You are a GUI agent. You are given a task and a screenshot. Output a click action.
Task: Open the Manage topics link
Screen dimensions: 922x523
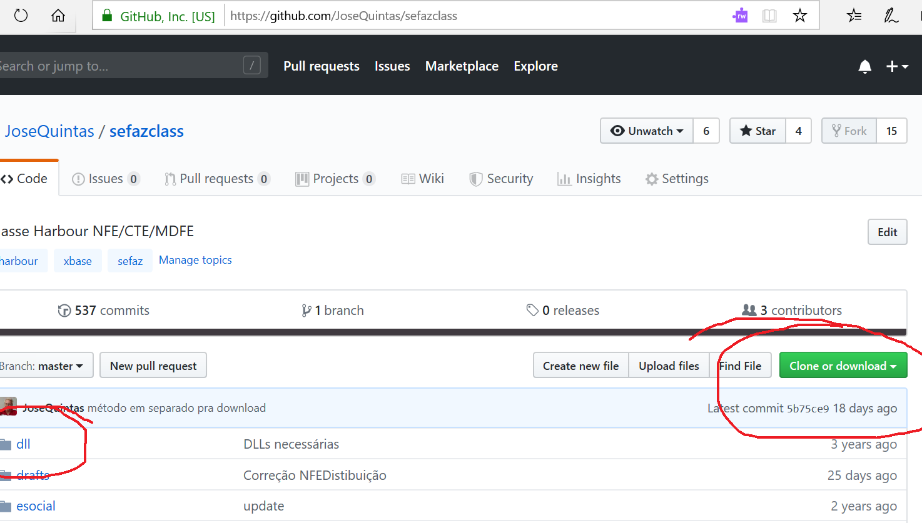[195, 260]
